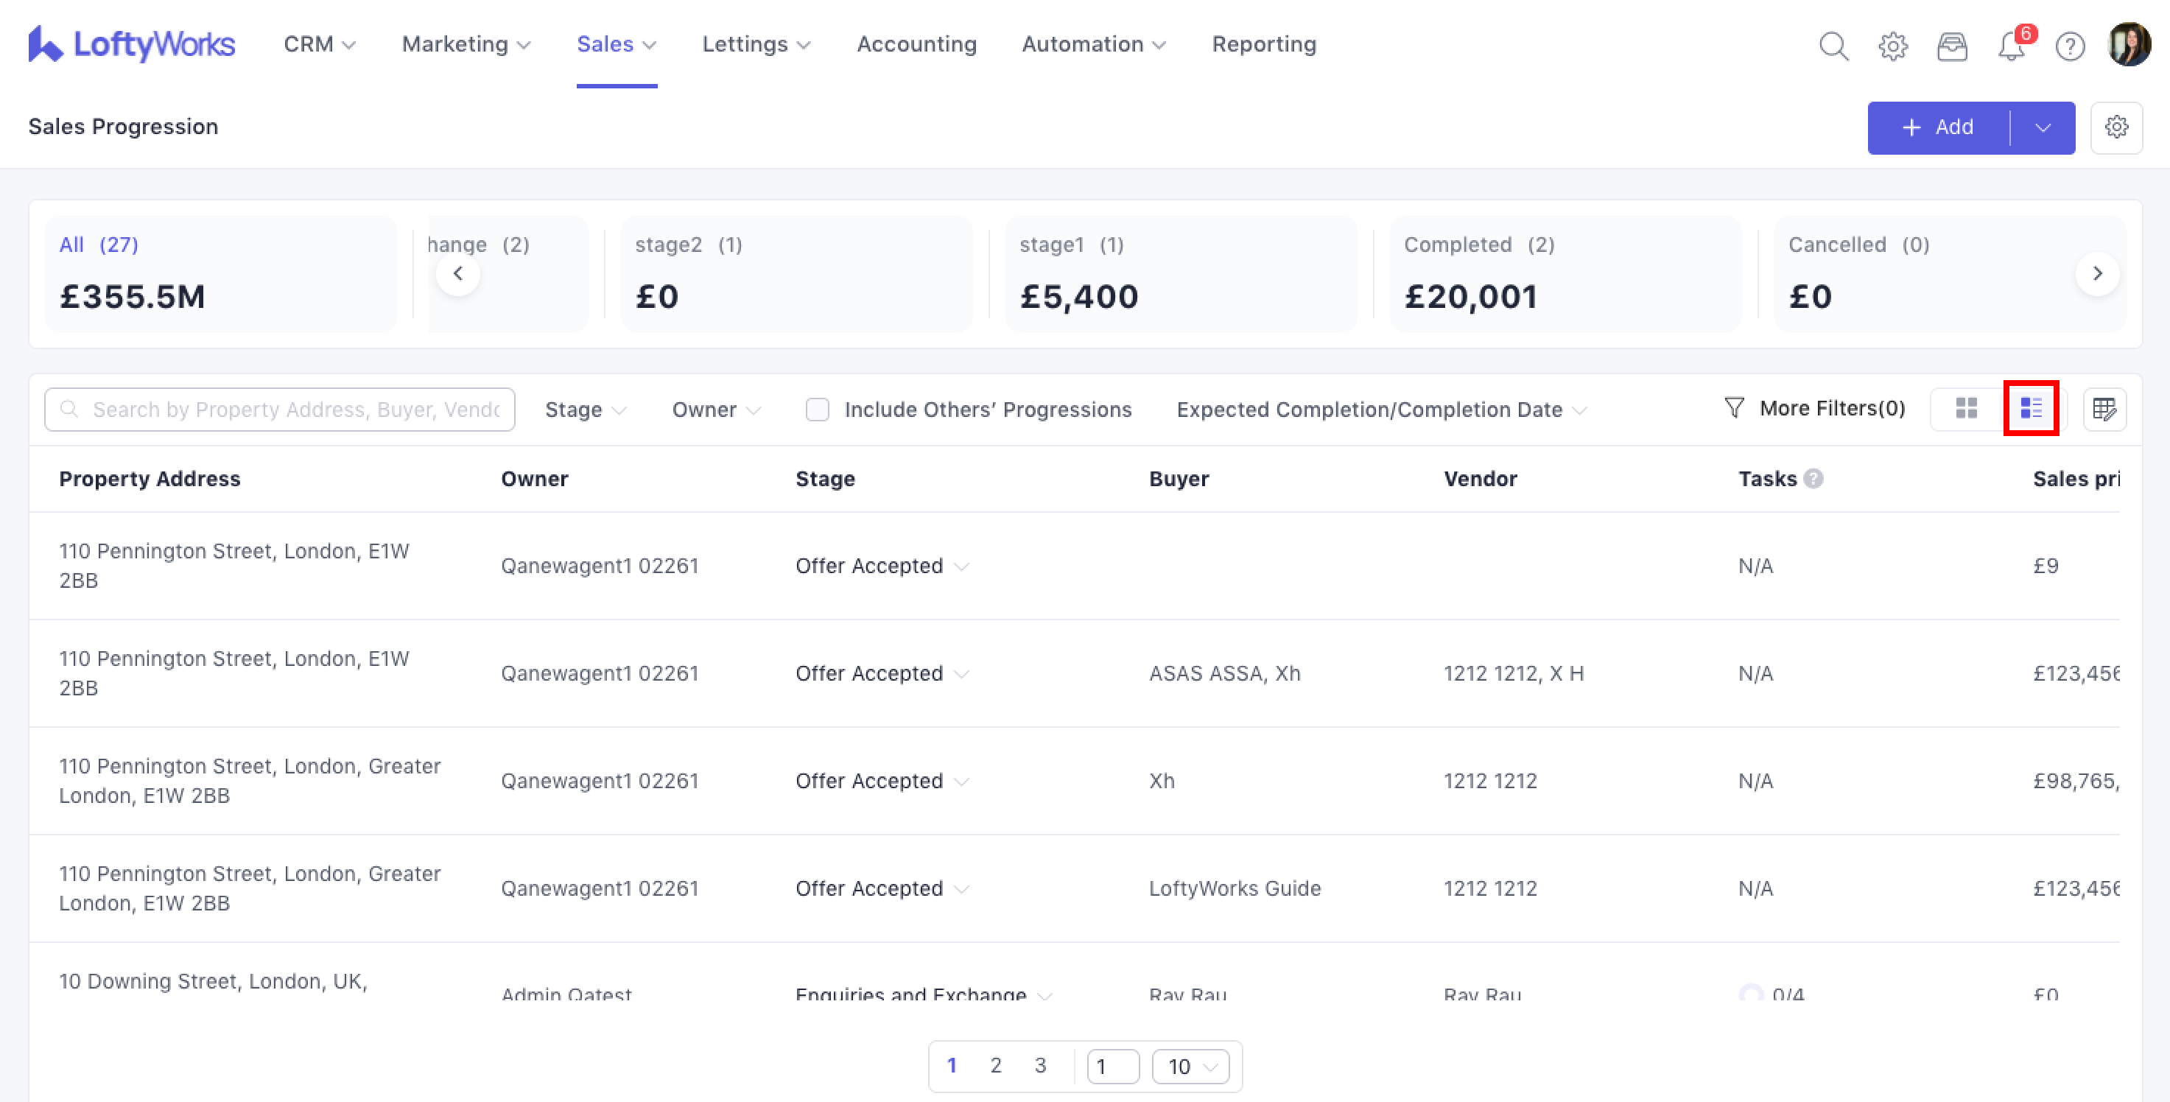Switch to list view icon
The width and height of the screenshot is (2170, 1102).
point(2031,409)
